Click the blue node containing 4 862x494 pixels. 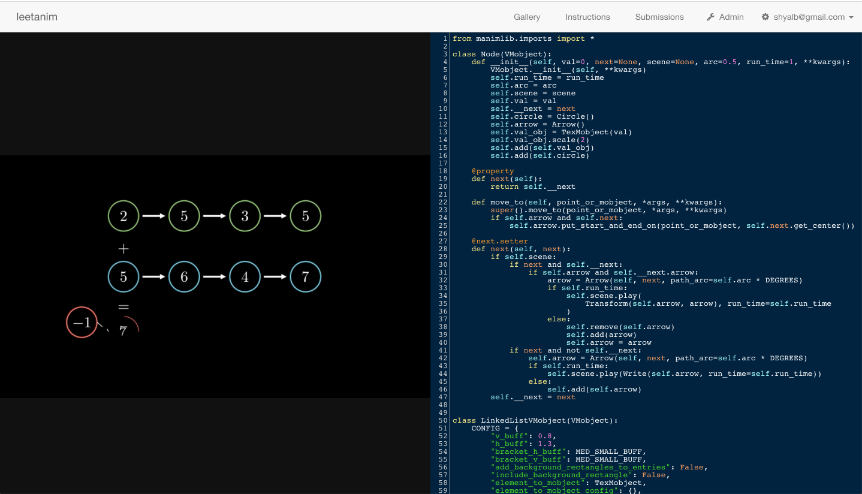pyautogui.click(x=245, y=276)
